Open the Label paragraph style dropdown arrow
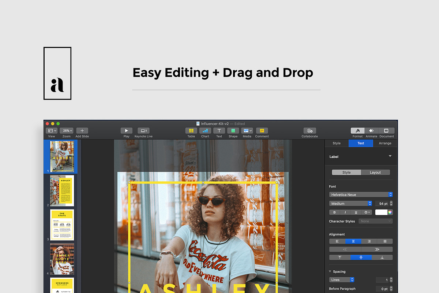 [x=390, y=156]
